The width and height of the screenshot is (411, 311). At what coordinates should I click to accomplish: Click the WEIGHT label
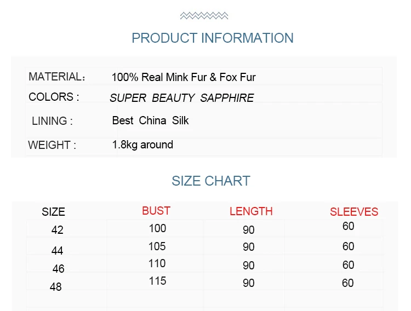click(x=52, y=145)
